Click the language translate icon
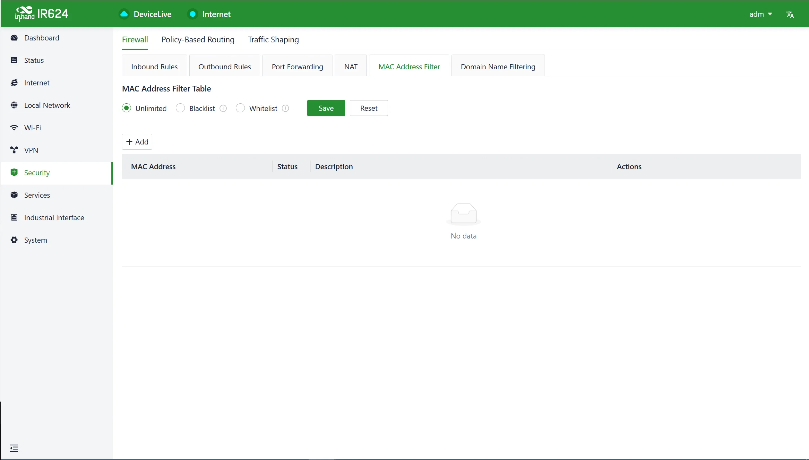809x460 pixels. (790, 14)
